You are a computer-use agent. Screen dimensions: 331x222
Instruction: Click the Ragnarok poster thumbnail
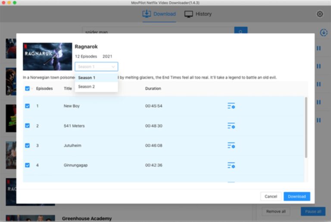click(47, 56)
